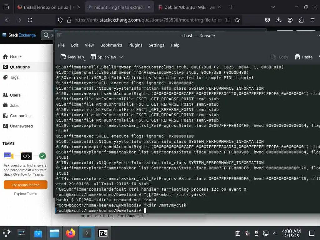Open Konsole Plugins menu
The image size is (320, 240).
135,45
